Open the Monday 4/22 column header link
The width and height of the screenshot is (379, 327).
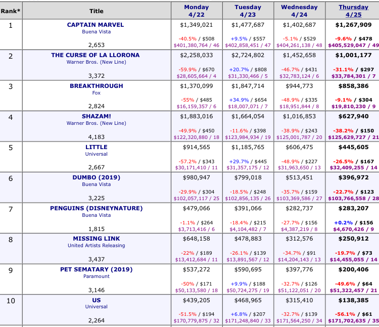click(197, 11)
